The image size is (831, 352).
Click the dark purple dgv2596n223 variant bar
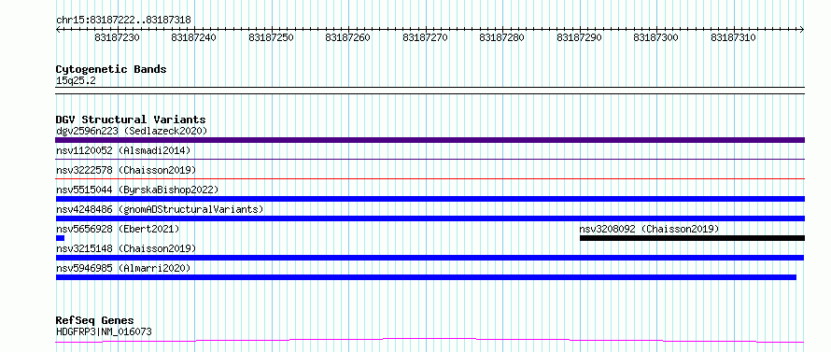(x=430, y=140)
